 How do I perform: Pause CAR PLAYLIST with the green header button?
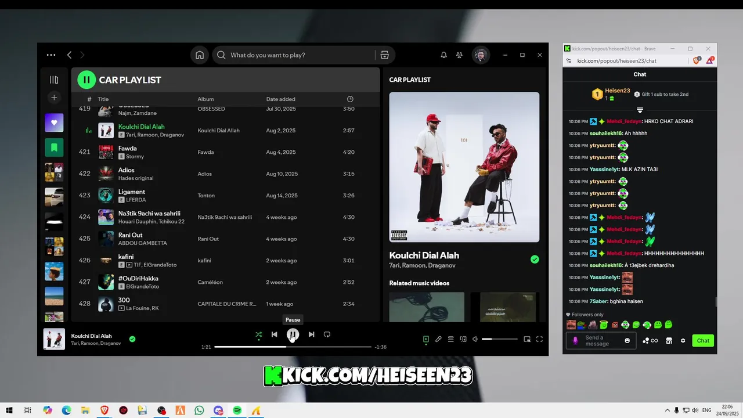click(86, 80)
